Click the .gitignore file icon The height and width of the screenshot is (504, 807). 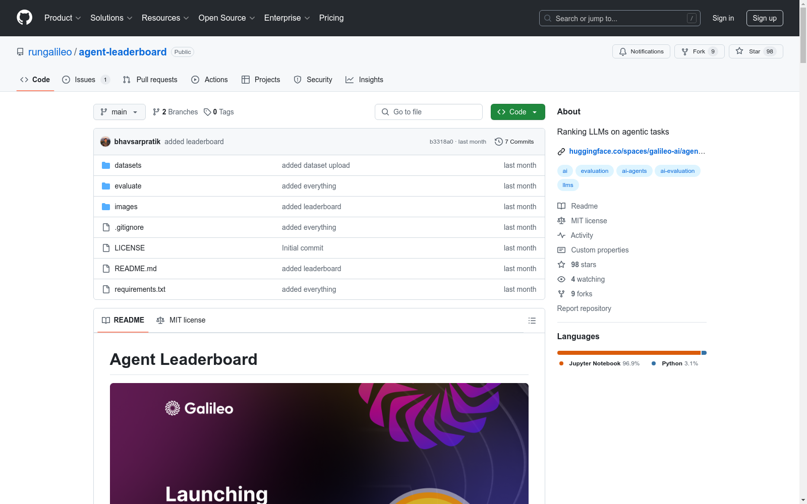click(x=106, y=227)
